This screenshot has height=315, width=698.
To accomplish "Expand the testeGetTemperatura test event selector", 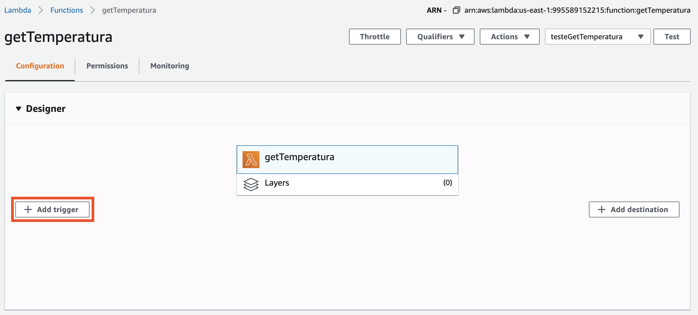I will 597,37.
